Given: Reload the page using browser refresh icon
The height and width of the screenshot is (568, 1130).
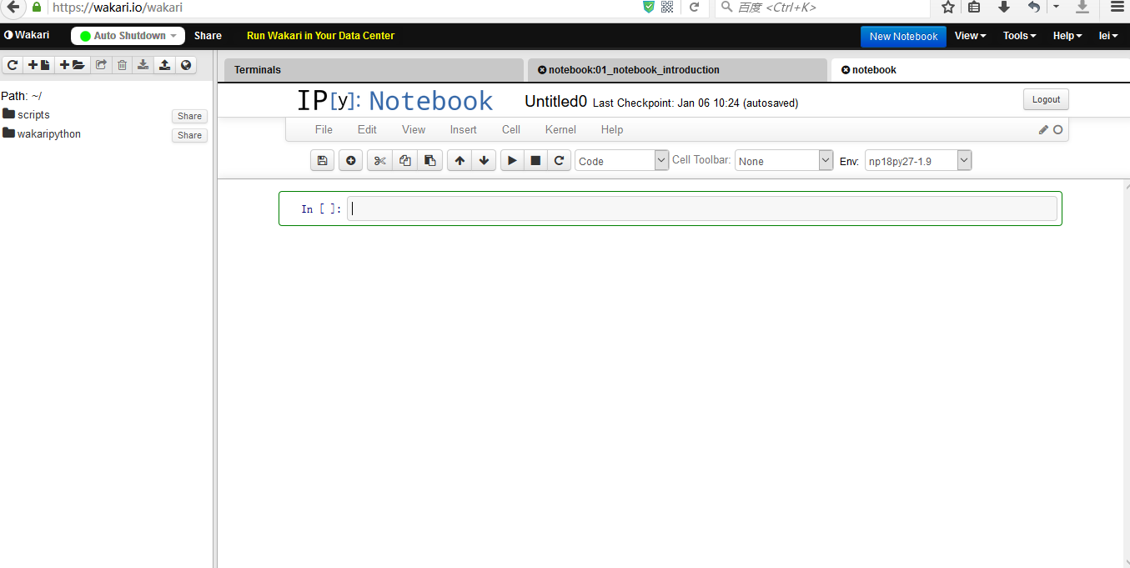Looking at the screenshot, I should (x=694, y=7).
